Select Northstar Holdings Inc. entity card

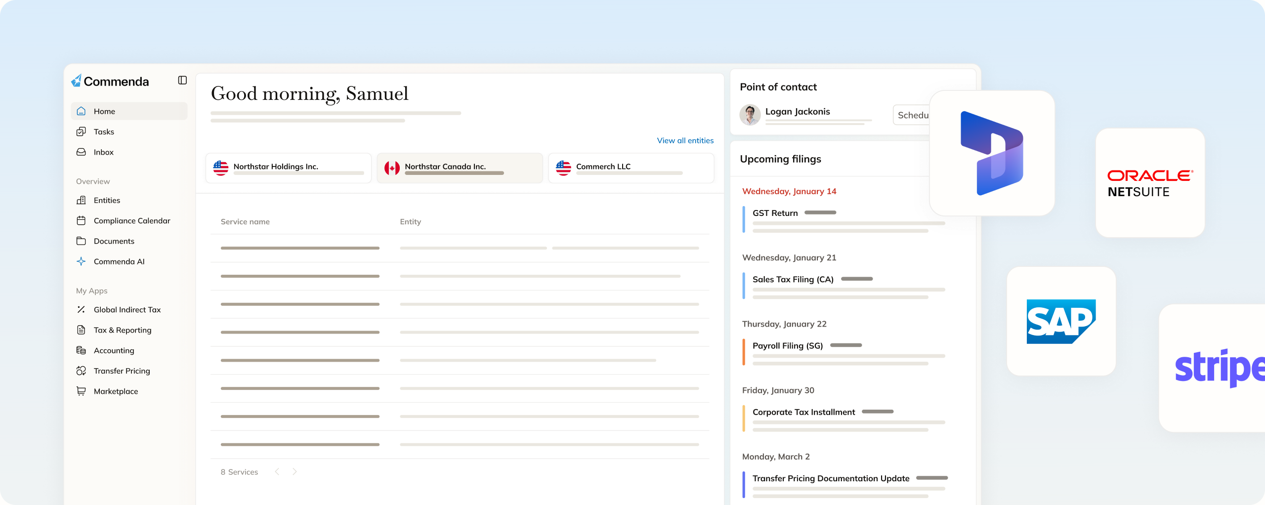(289, 168)
